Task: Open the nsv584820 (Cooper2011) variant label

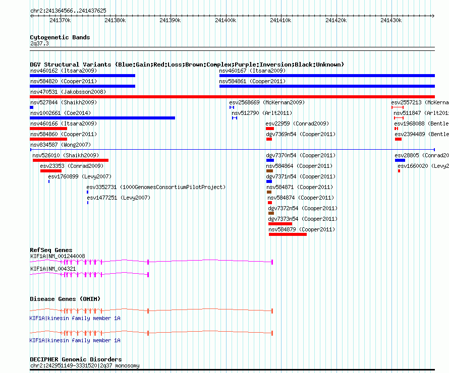Action: coord(64,81)
